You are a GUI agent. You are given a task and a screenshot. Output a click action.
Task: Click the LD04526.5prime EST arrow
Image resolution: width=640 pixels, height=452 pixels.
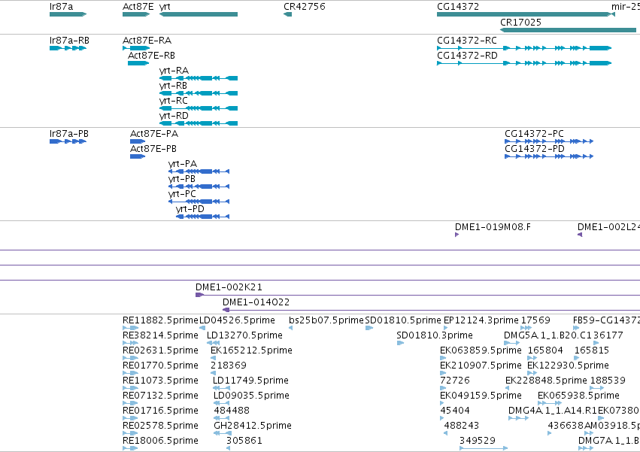coord(202,328)
